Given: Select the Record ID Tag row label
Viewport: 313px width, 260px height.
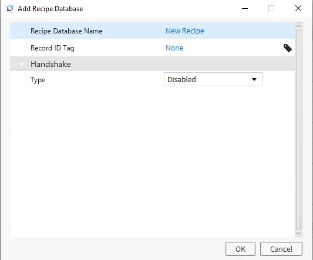Looking at the screenshot, I should [52, 48].
